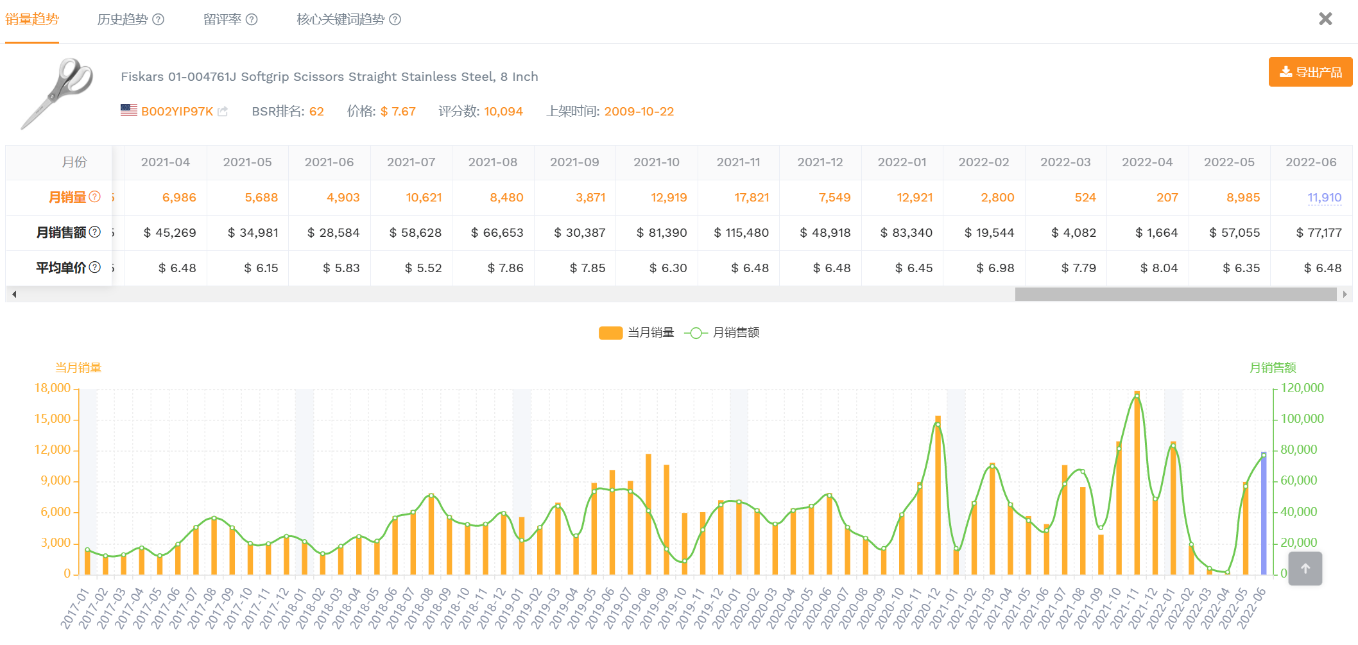Close the sales trend panel
This screenshot has height=645, width=1358.
[1325, 19]
